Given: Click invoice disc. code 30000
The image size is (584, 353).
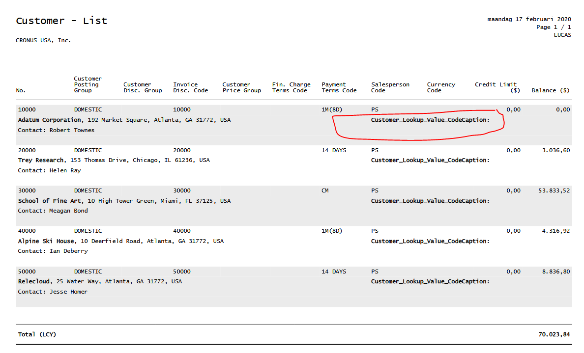Looking at the screenshot, I should pos(182,190).
